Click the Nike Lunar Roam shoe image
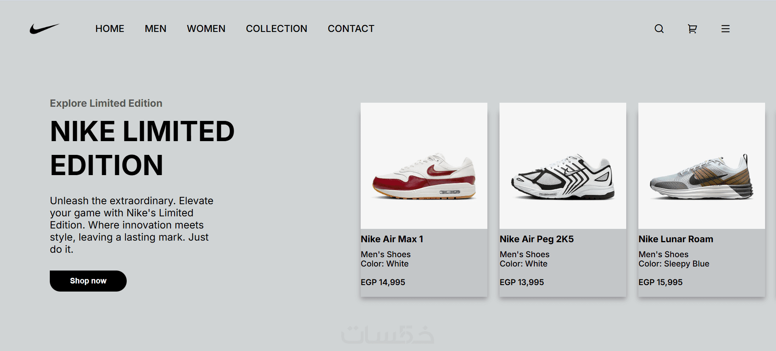Screen dimensions: 776x351 pyautogui.click(x=702, y=166)
